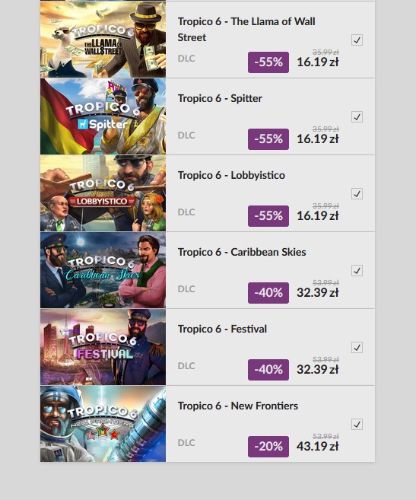Image resolution: width=416 pixels, height=500 pixels.
Task: Toggle the Festival DLC checkbox
Action: [357, 348]
